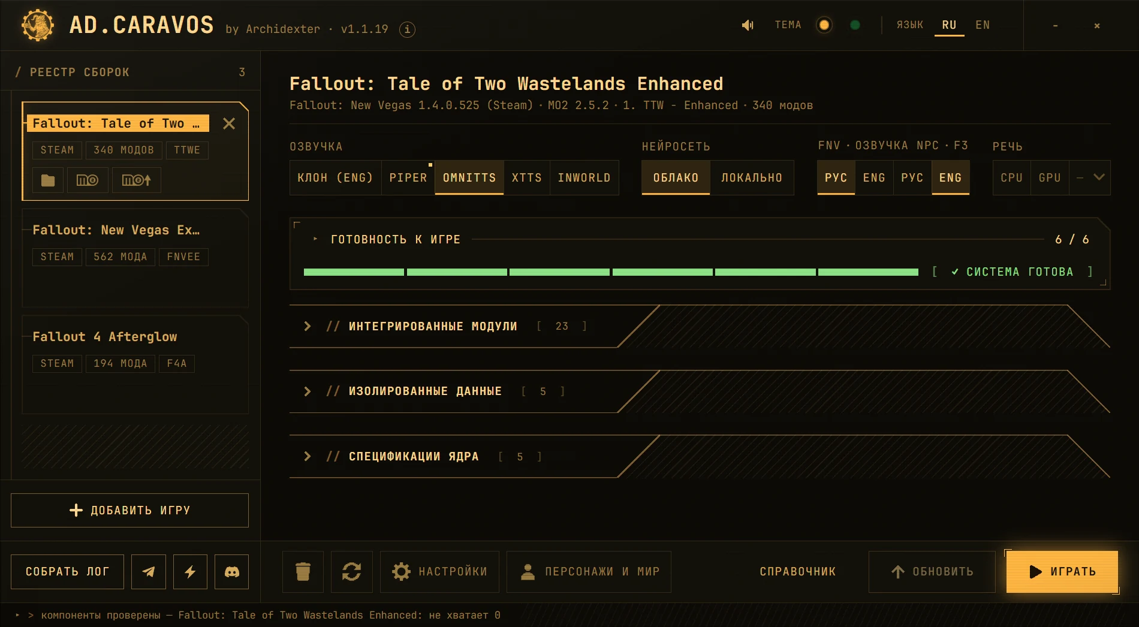Open the info icon next to version

coord(407,29)
